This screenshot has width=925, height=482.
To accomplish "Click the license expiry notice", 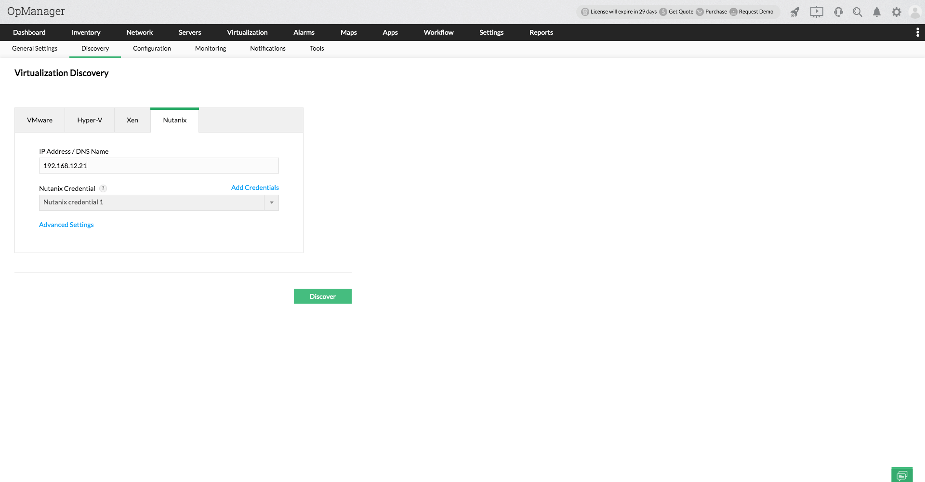I will coord(619,12).
